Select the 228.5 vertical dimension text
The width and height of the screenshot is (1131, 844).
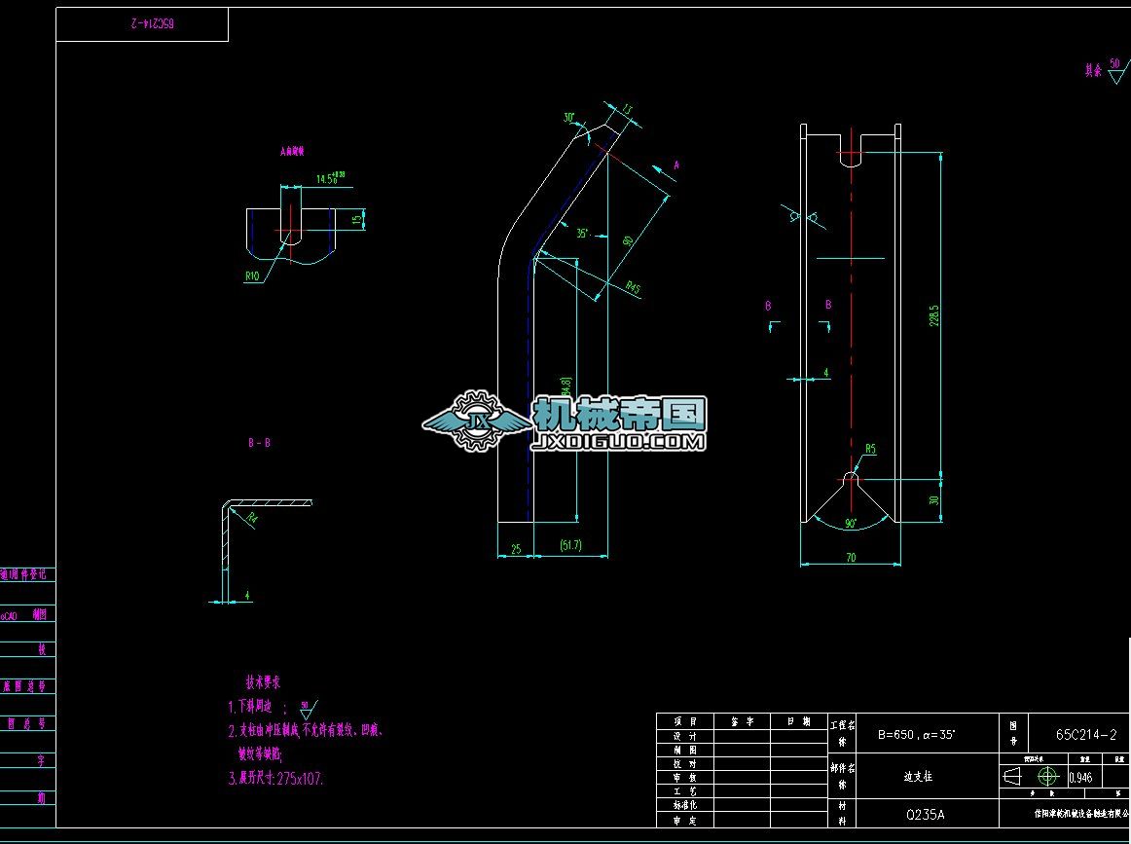(x=934, y=316)
